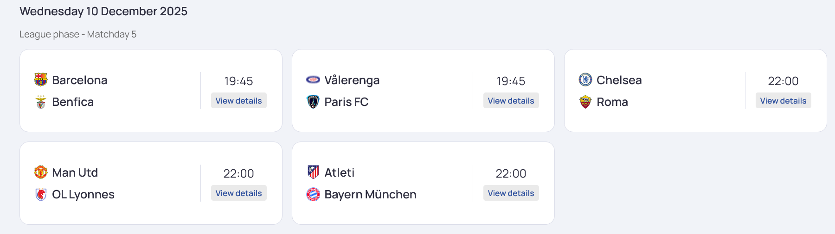This screenshot has height=234, width=835.
Task: Show details for Atleti vs Bayern München
Action: pos(511,193)
